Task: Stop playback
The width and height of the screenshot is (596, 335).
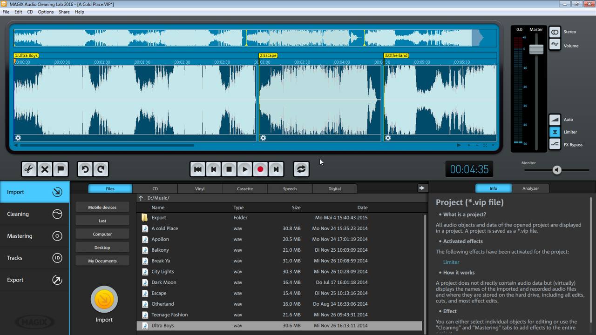Action: tap(229, 169)
